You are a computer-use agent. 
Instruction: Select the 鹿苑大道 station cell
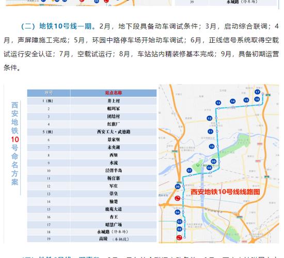pyautogui.click(x=114, y=209)
